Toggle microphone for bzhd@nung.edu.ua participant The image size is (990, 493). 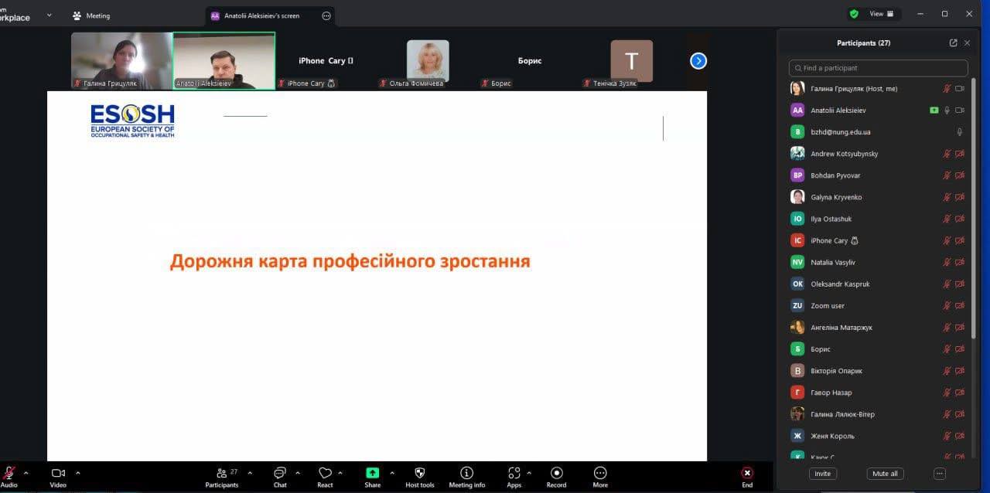959,132
